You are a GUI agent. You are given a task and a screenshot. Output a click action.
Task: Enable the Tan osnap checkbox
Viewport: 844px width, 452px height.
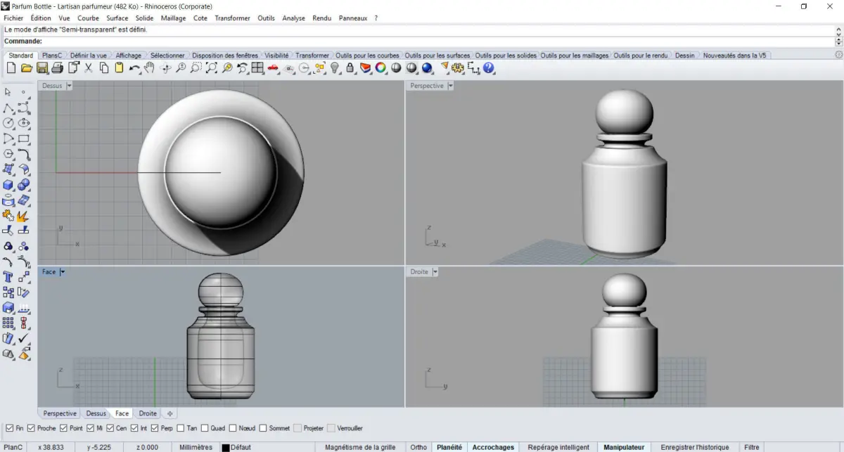click(181, 428)
